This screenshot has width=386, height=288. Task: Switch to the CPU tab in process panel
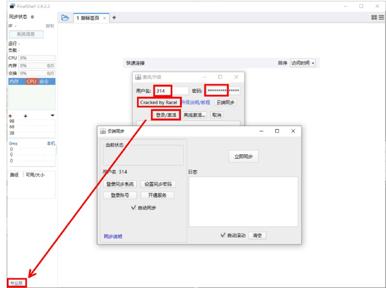click(x=31, y=82)
